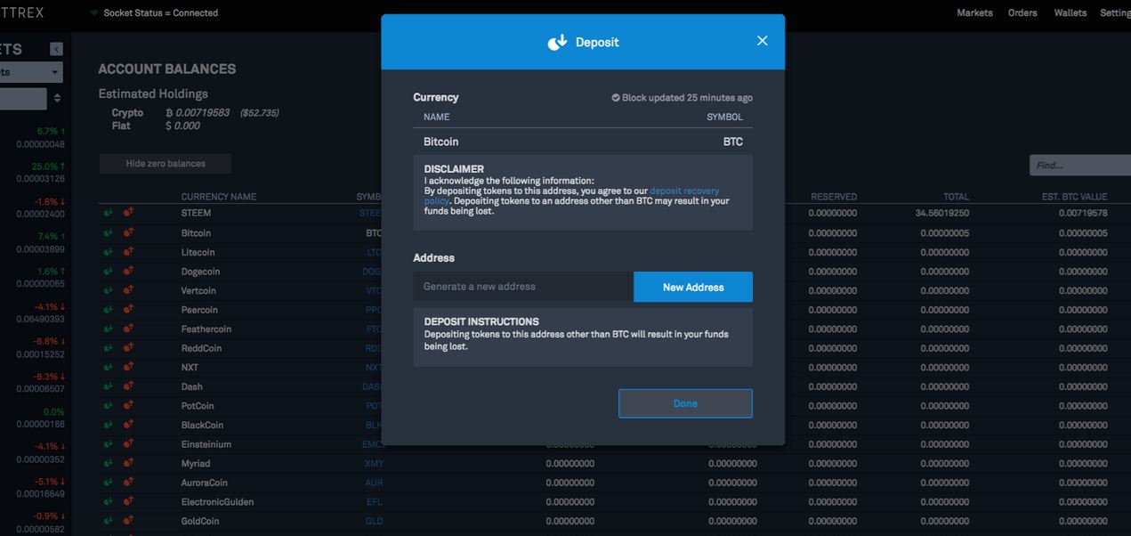Click the Done button in Deposit dialog
The height and width of the screenshot is (536, 1131).
pos(685,403)
